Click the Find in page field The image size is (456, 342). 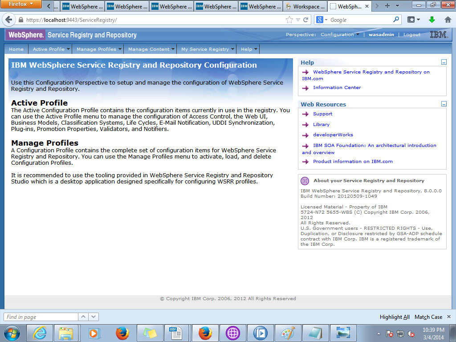pos(41,317)
